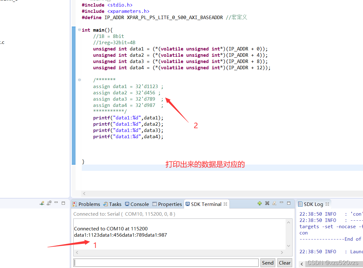
Task: Open the Console tab
Action: click(x=137, y=204)
